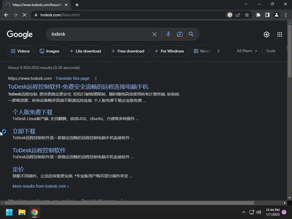This screenshot has width=292, height=219.
Task: View site information lock icon
Action: point(36,15)
